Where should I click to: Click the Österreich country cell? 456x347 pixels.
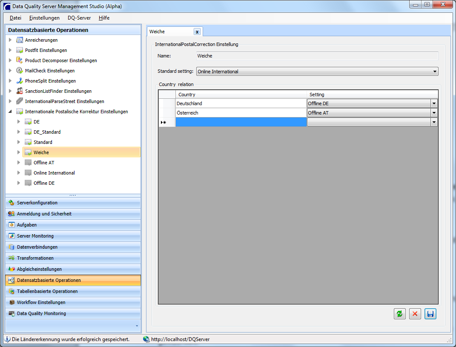click(x=241, y=113)
